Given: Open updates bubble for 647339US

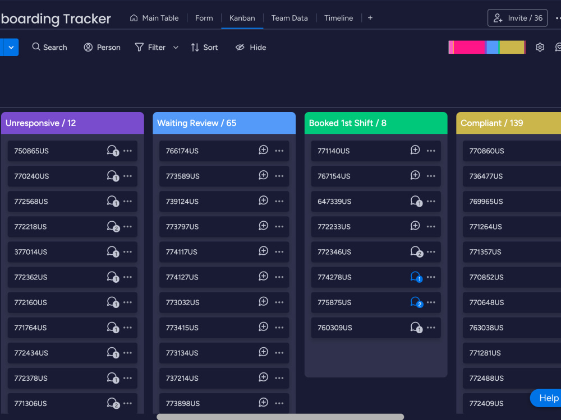Looking at the screenshot, I should 416,201.
